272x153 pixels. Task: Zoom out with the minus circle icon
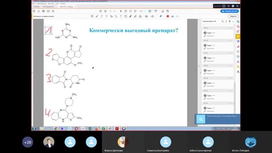tap(130, 11)
